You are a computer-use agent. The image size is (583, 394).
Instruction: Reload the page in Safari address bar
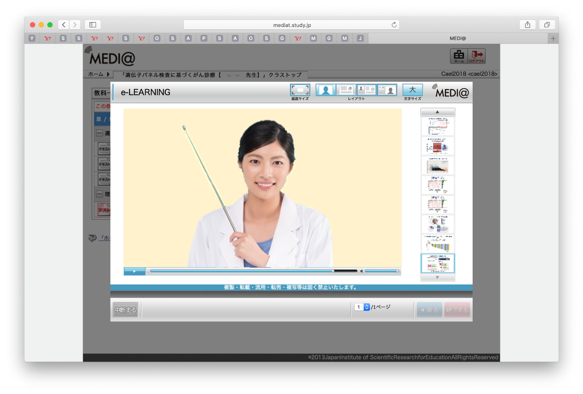click(x=394, y=25)
